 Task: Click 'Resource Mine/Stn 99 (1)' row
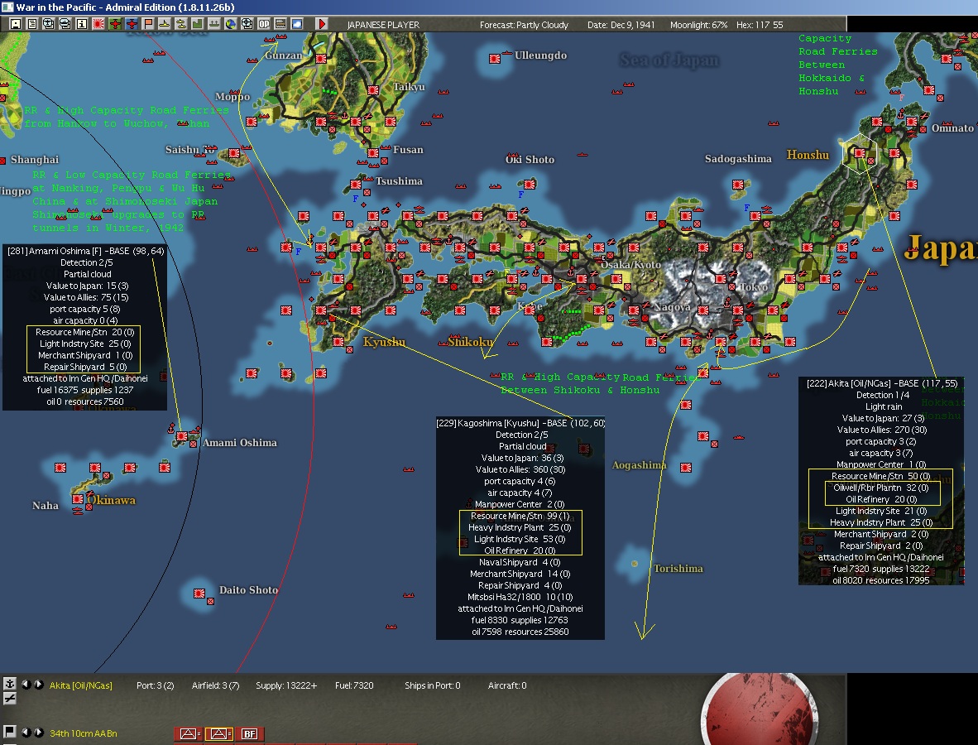point(520,516)
